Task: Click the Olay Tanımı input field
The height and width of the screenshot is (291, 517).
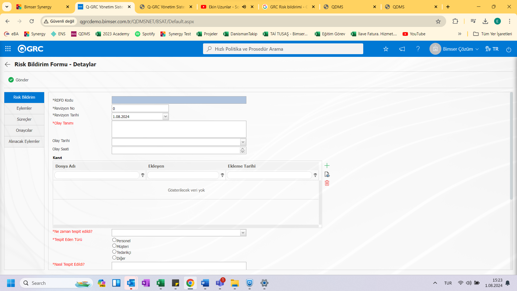Action: [x=179, y=129]
